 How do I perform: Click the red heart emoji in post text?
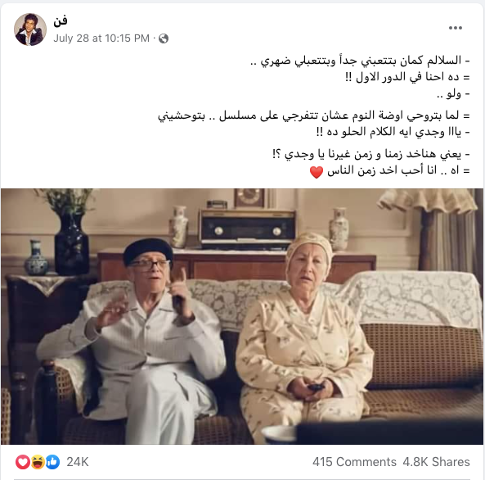(x=317, y=171)
